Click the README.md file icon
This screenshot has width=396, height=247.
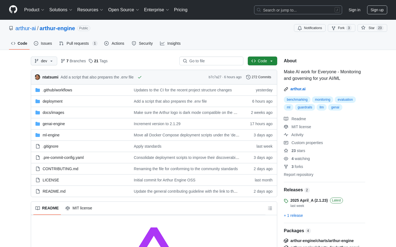tap(38, 191)
